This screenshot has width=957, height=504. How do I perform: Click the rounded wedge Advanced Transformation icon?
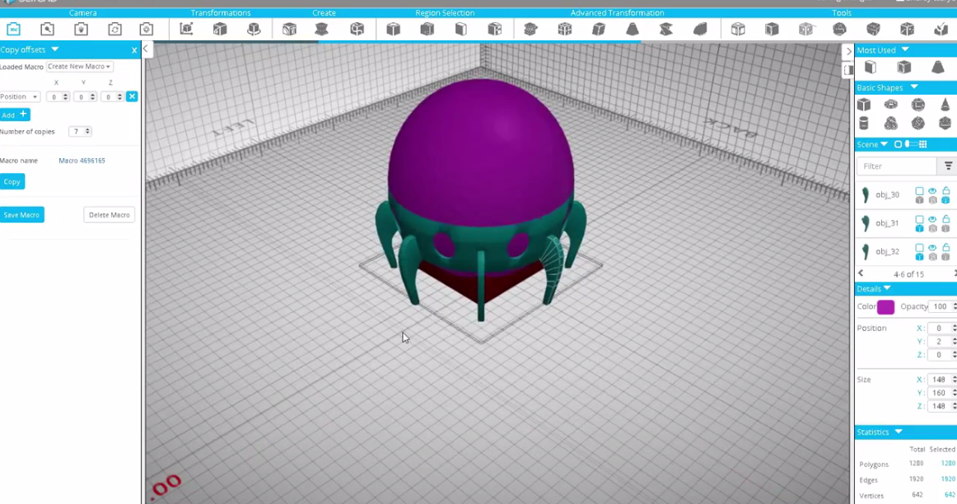click(x=700, y=29)
